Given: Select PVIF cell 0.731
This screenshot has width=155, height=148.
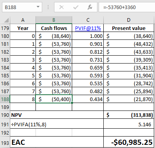Looking at the screenshot, I should click(x=88, y=60).
